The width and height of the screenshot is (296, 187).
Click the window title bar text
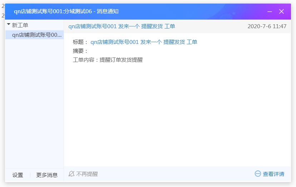coord(66,11)
